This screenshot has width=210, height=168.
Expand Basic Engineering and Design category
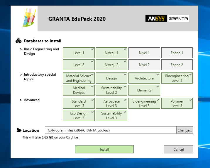tap(21, 49)
